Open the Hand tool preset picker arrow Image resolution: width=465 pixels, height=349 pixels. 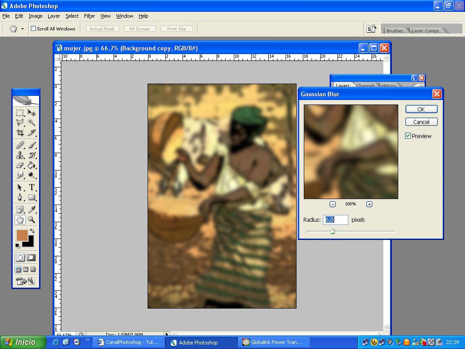point(22,29)
